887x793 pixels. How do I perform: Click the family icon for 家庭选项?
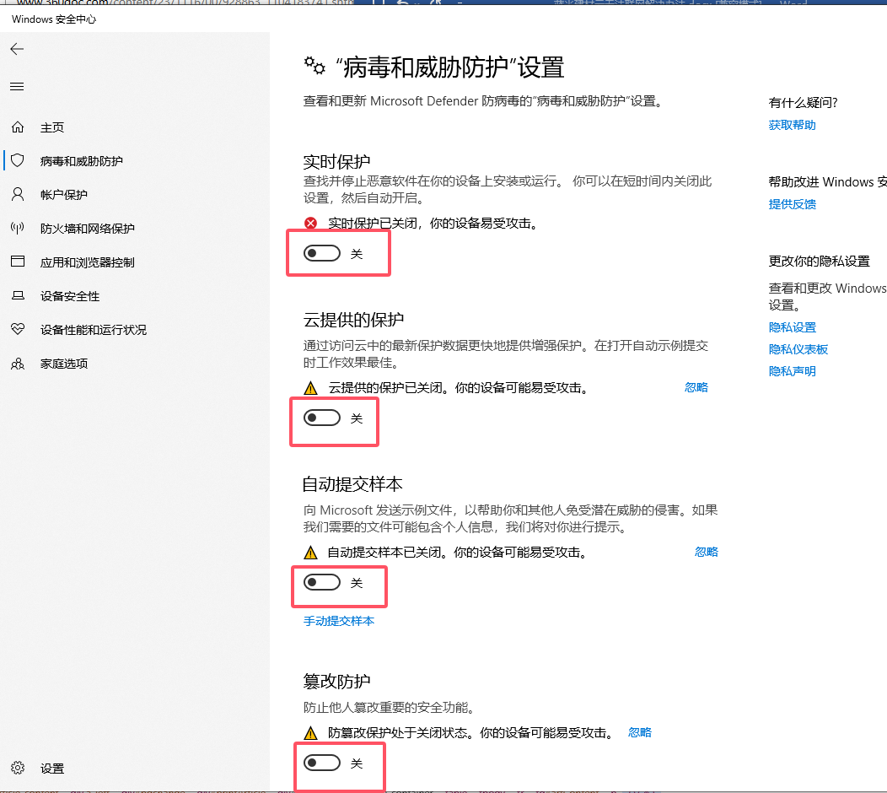[x=18, y=364]
